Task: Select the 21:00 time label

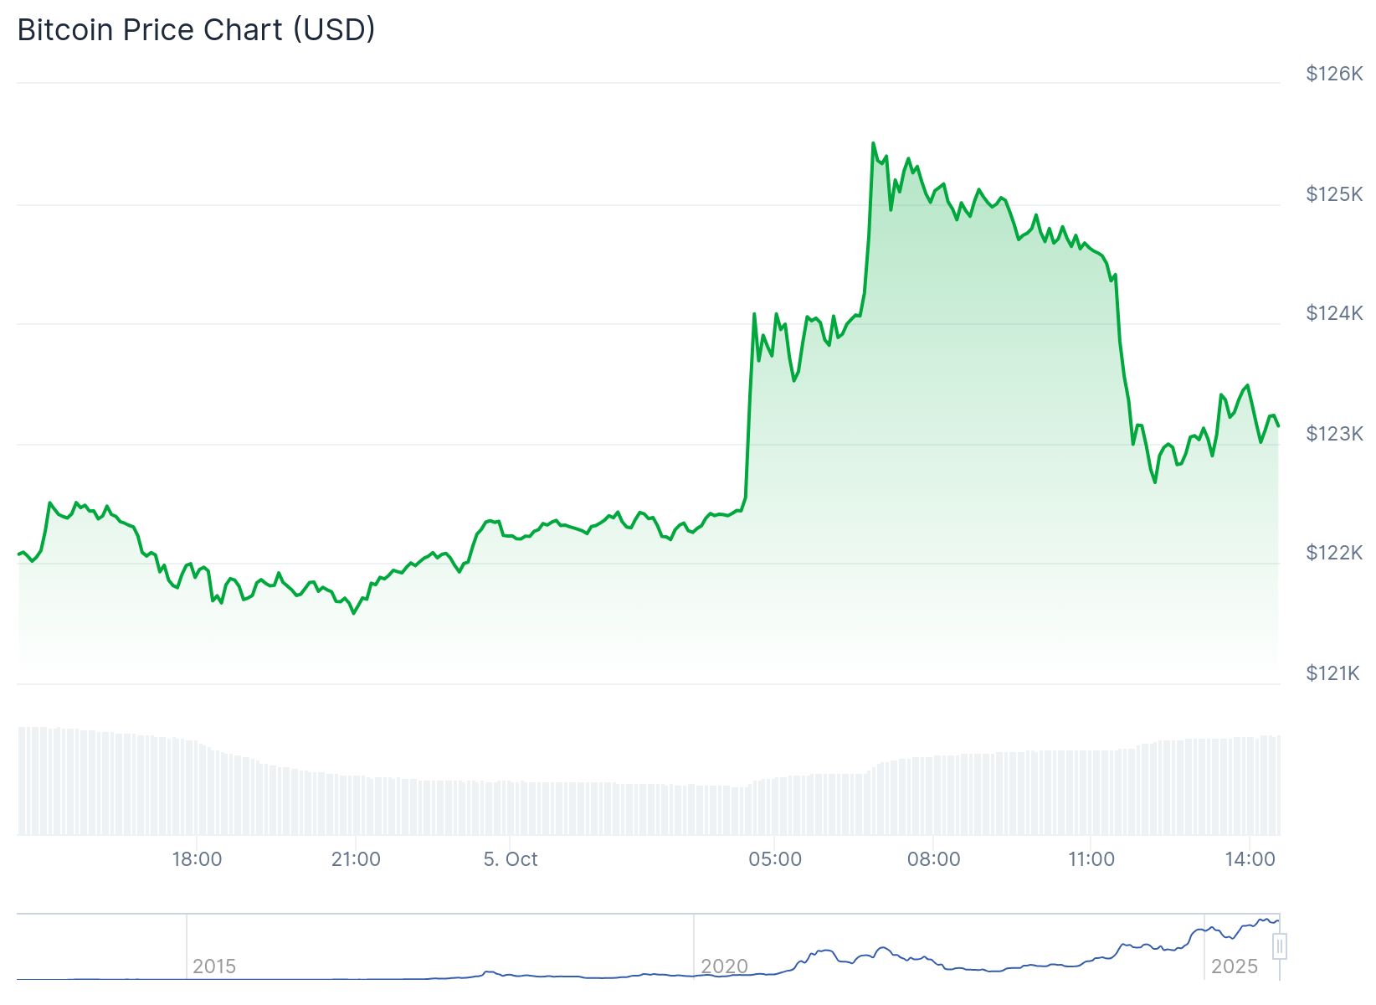Action: click(356, 859)
